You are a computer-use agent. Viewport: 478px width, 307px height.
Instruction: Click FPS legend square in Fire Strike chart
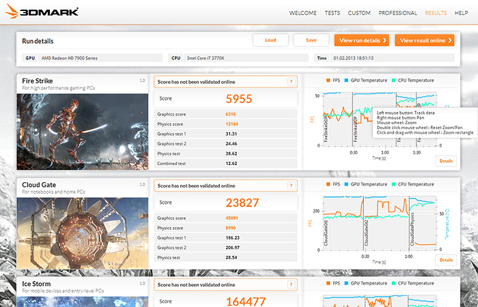point(328,81)
